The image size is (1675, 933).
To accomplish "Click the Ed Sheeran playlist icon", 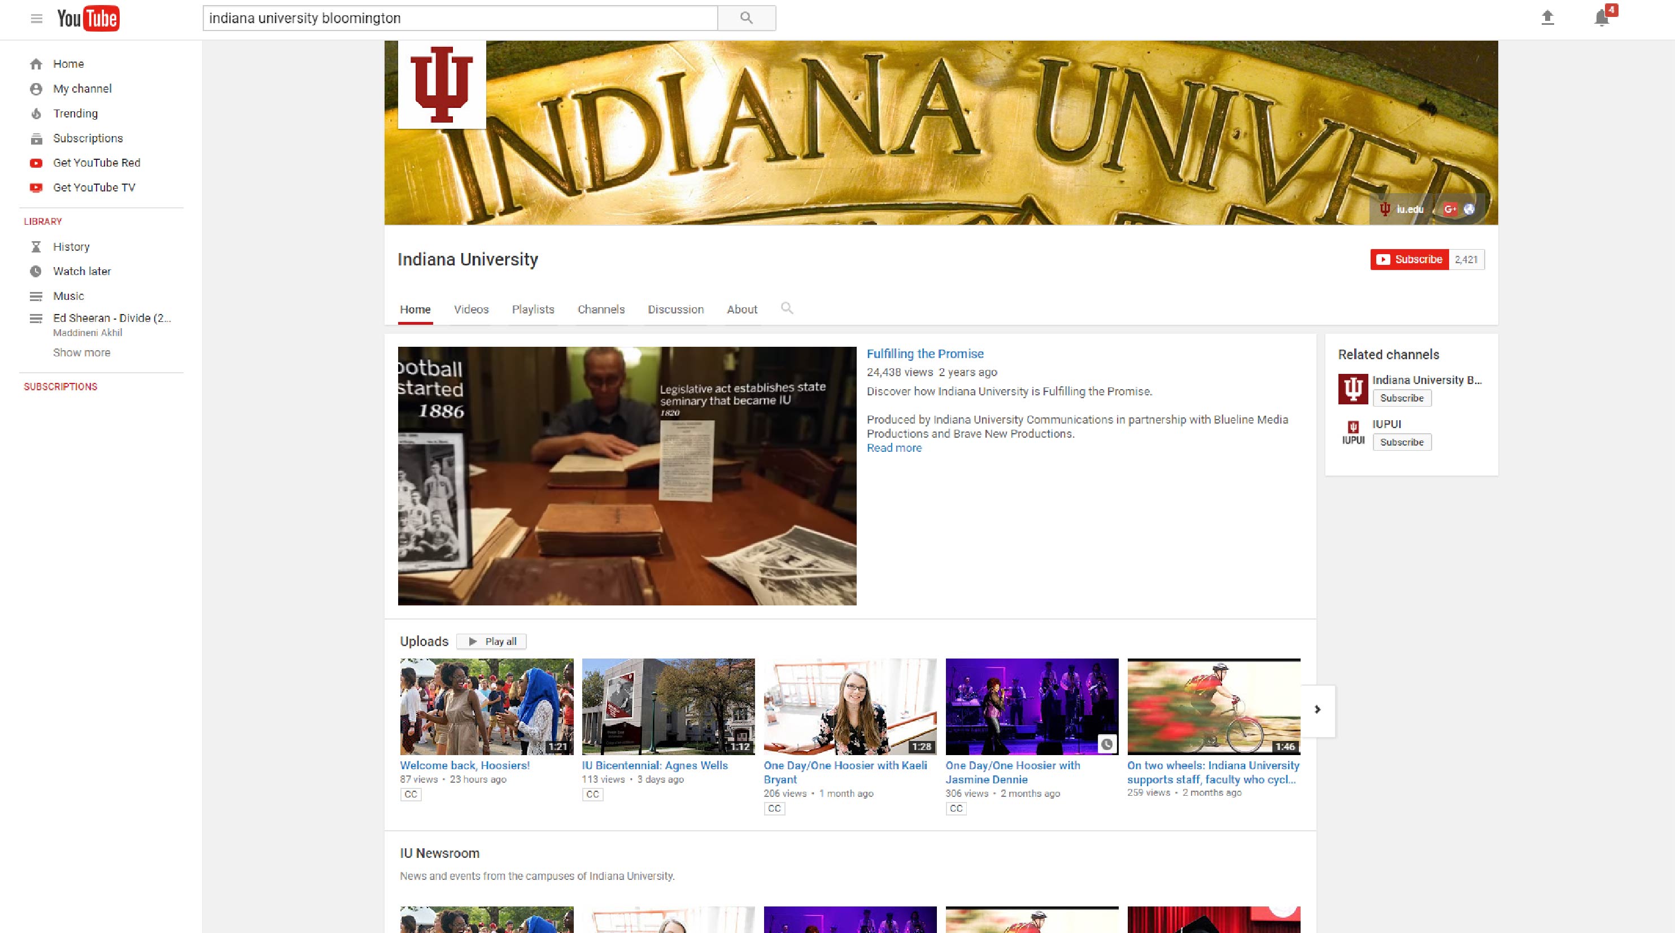I will (36, 319).
